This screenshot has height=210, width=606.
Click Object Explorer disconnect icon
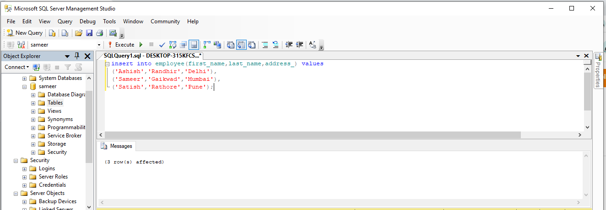point(46,67)
